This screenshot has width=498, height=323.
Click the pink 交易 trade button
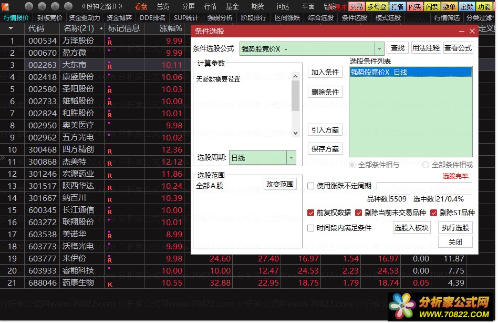click(x=357, y=7)
